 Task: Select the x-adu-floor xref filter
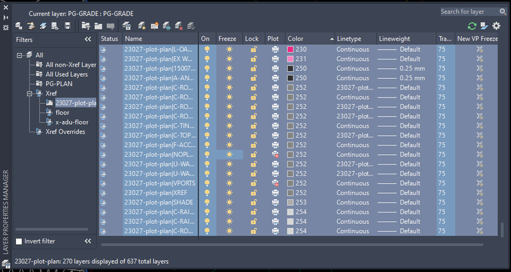coord(72,122)
